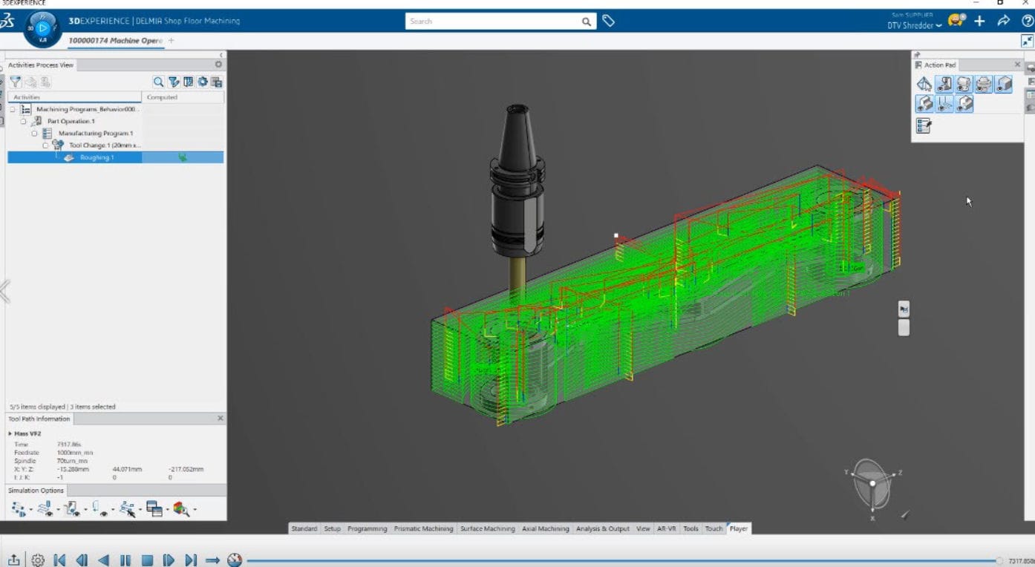The image size is (1035, 567).
Task: Click the settings gear above the Activities tree
Action: 203,81
